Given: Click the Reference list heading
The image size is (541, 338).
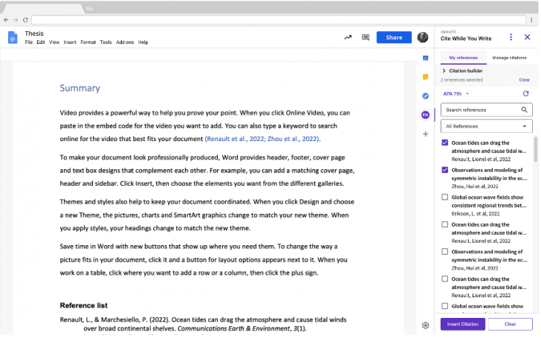Looking at the screenshot, I should pyautogui.click(x=83, y=305).
